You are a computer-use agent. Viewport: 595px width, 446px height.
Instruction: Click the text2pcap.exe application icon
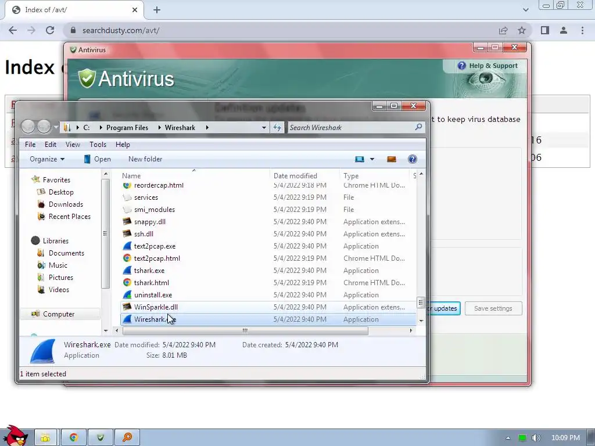click(x=127, y=246)
